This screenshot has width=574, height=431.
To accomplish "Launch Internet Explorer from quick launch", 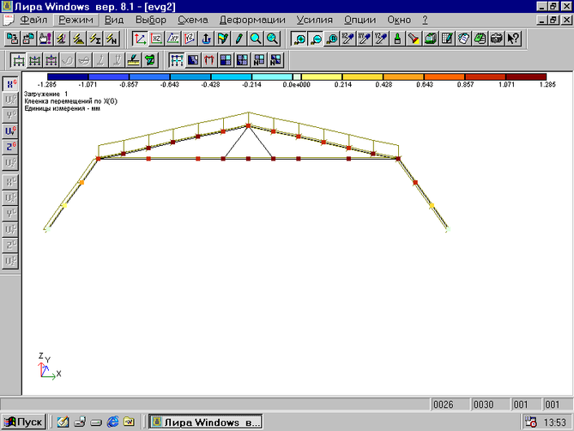I will (112, 422).
